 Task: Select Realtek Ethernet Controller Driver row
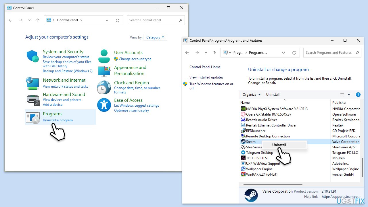pos(300,125)
